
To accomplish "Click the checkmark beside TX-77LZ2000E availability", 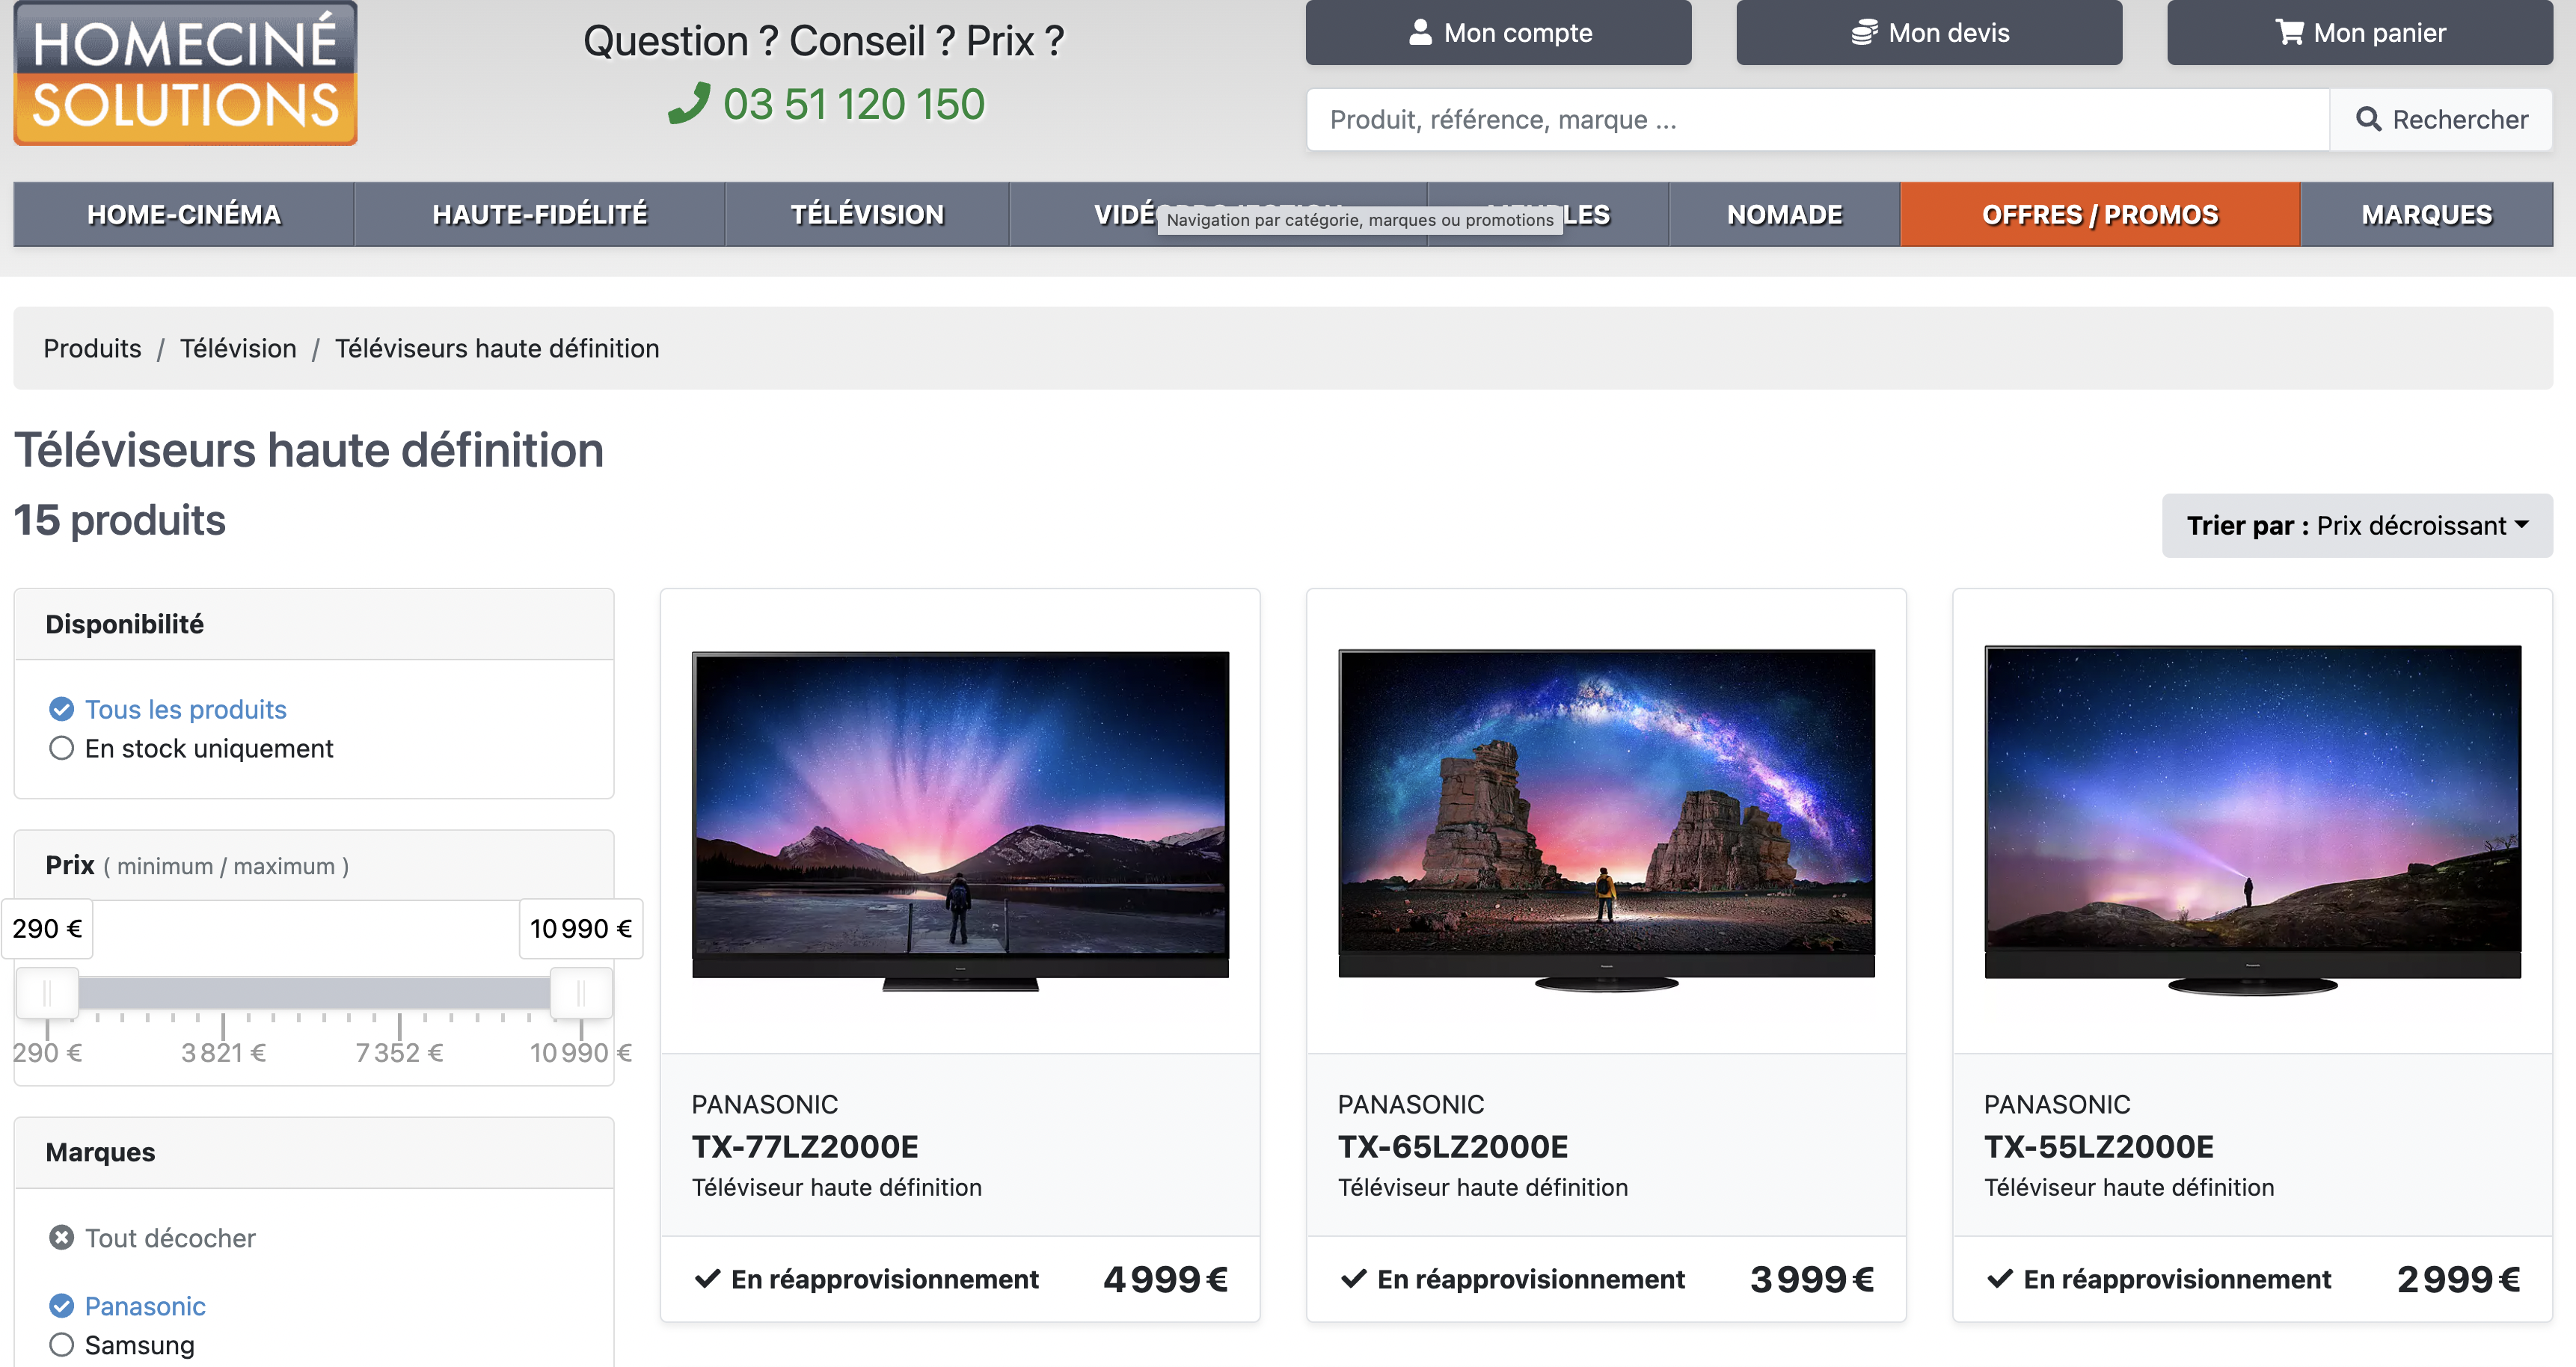I will pos(707,1278).
